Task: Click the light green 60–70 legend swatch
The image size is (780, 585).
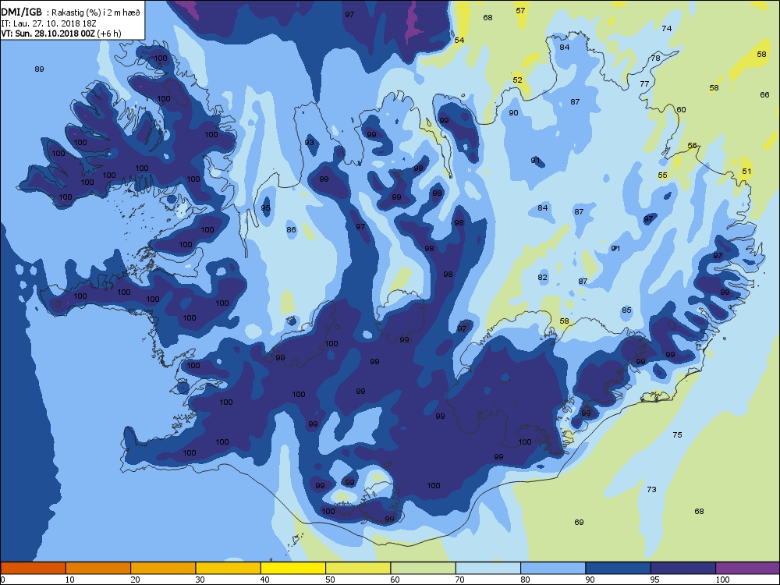Action: click(x=424, y=568)
